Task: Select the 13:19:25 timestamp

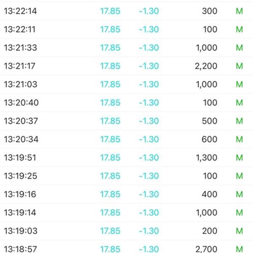Action: [x=21, y=176]
